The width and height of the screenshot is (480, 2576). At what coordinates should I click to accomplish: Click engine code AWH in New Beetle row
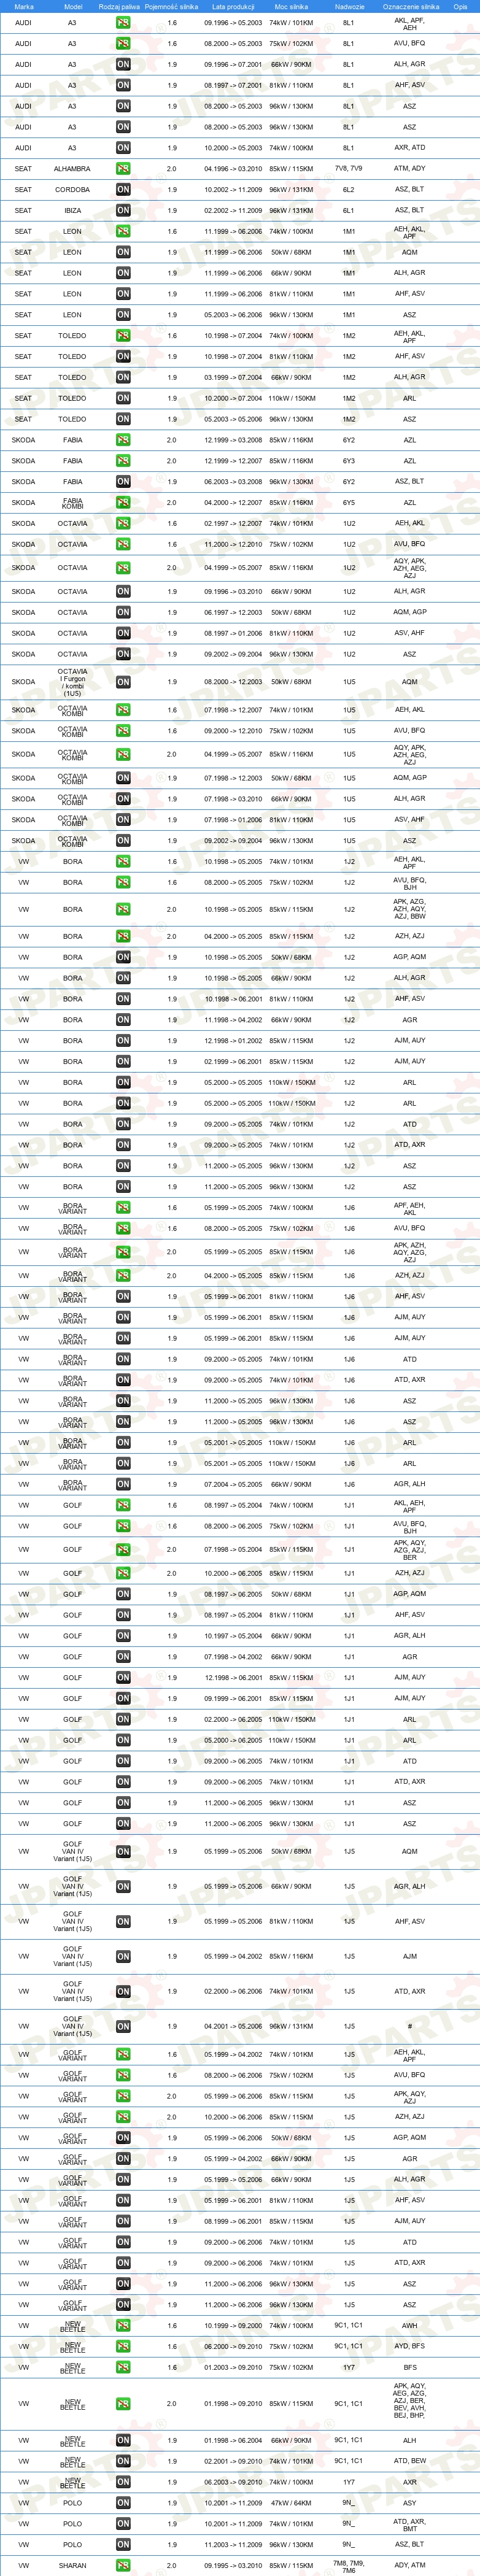410,2326
